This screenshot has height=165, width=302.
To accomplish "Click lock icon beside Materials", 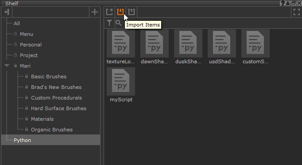I will [27, 119].
